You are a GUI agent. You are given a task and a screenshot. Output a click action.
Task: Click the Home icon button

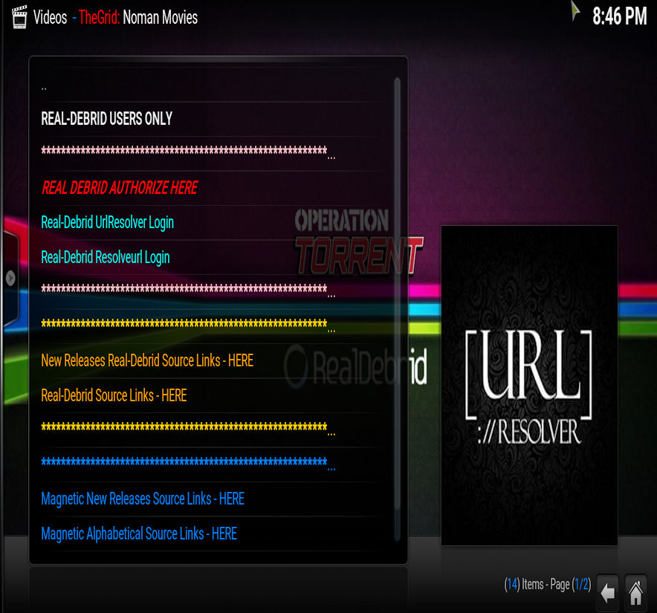[x=636, y=591]
